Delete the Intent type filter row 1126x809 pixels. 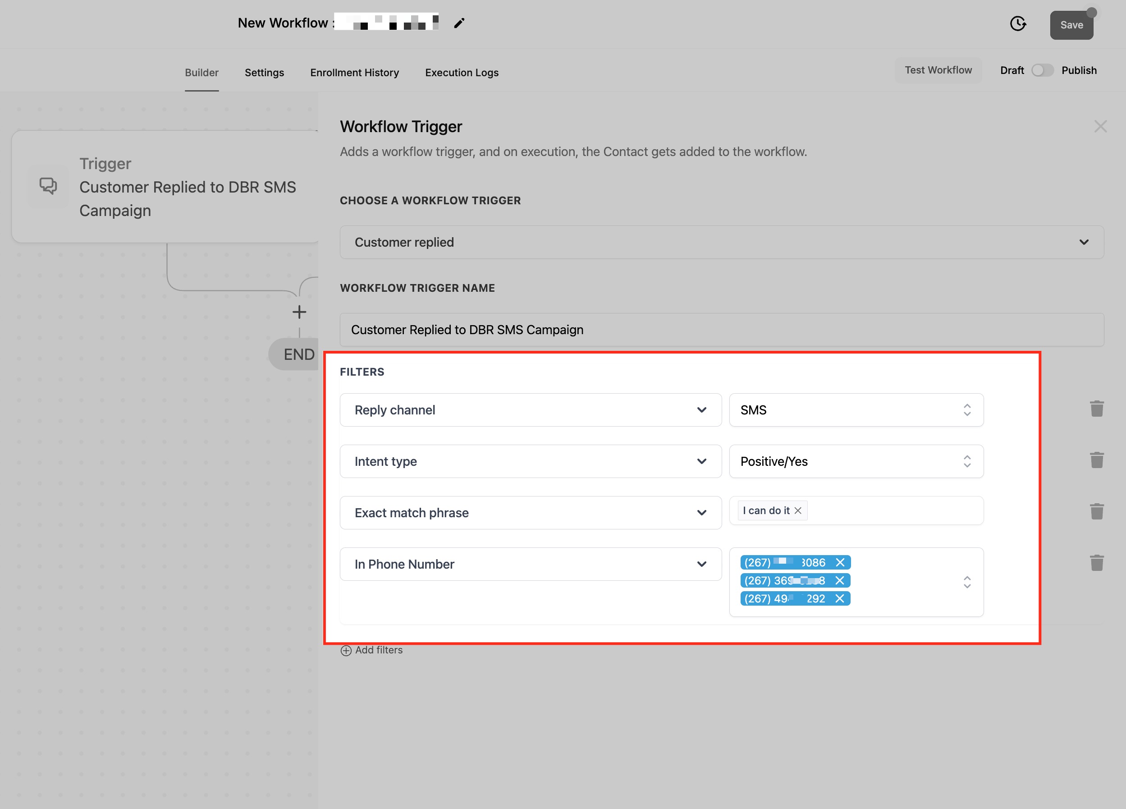tap(1096, 460)
